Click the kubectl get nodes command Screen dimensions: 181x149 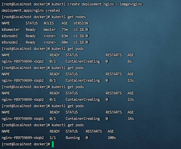pos(69,17)
